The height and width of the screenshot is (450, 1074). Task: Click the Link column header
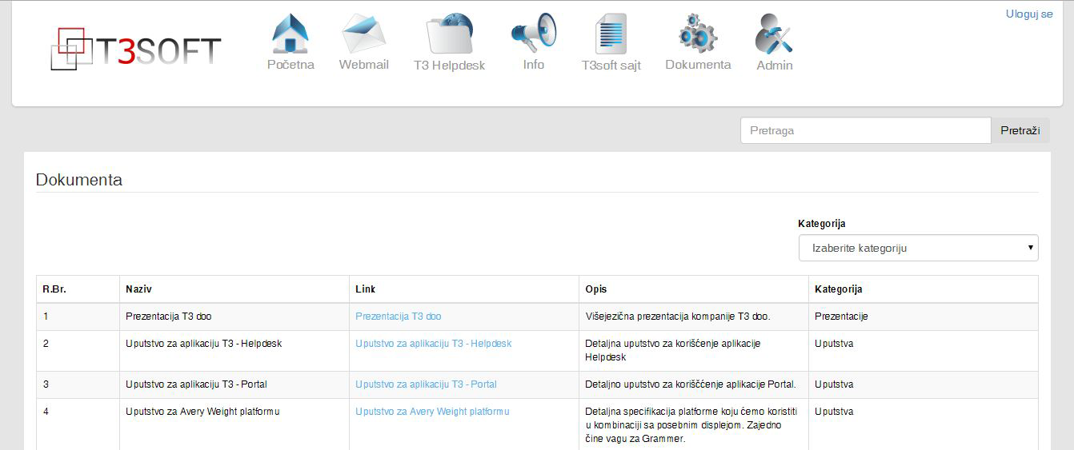click(x=366, y=289)
